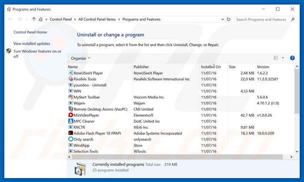The height and width of the screenshot is (182, 304).
Task: Click the Adobe Flash Player icon
Action: pyautogui.click(x=70, y=133)
